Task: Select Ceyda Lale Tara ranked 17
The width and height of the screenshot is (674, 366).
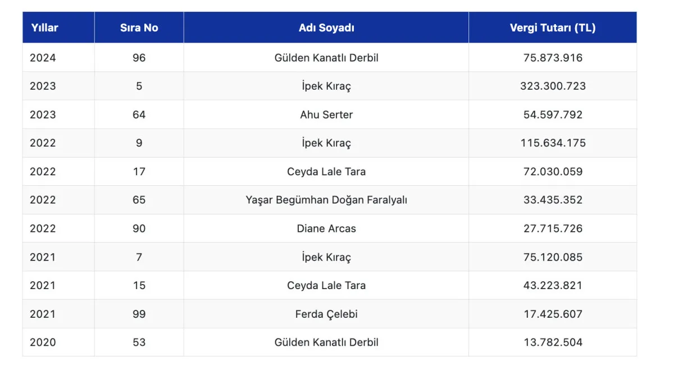Action: click(x=326, y=172)
